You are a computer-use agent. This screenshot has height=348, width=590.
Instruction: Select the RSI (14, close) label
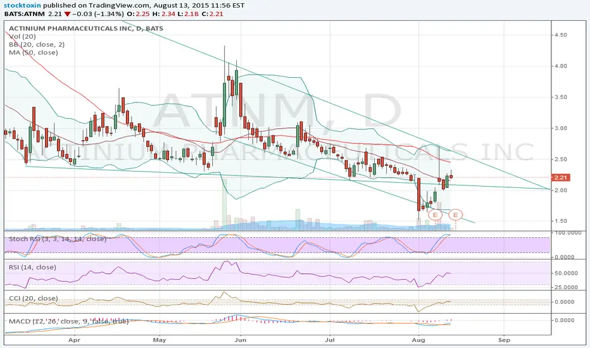click(32, 267)
